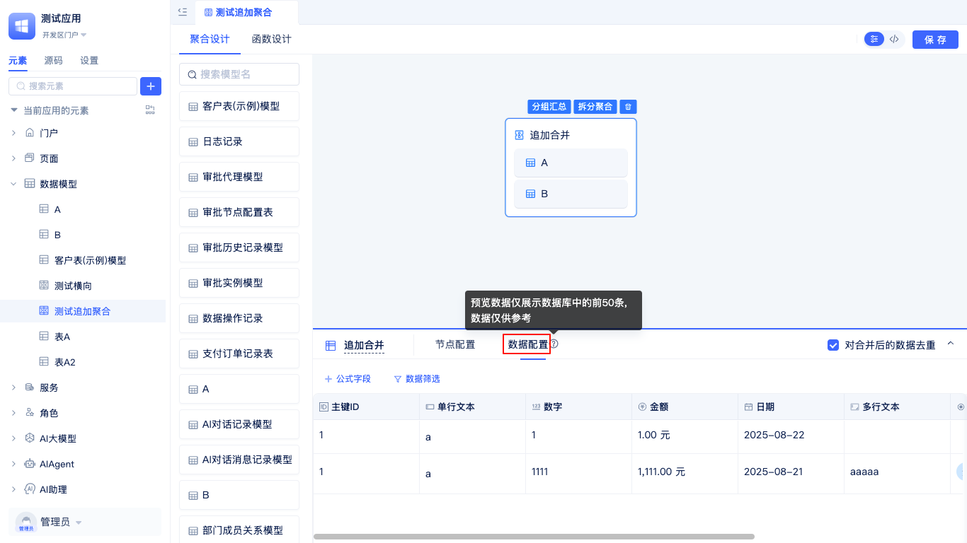Click the tab icon of 测试追加聚合
The width and height of the screenshot is (967, 543).
tap(208, 13)
